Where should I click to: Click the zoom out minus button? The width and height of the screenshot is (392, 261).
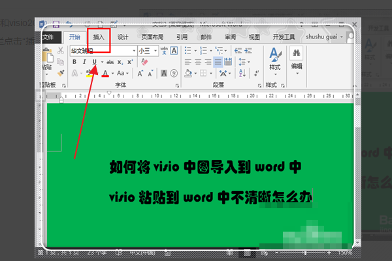click(x=277, y=253)
